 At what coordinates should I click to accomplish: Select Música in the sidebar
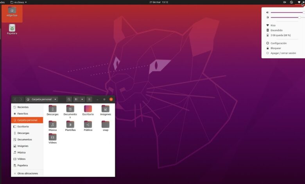pos(27,152)
